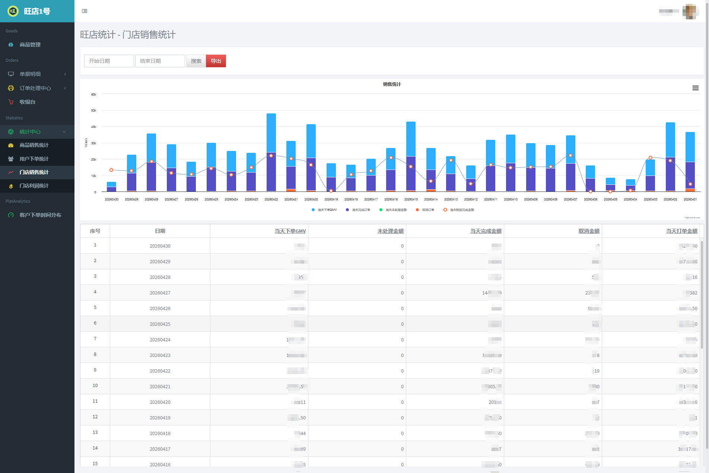Click the 销售统计 chart title
709x473 pixels.
(392, 84)
